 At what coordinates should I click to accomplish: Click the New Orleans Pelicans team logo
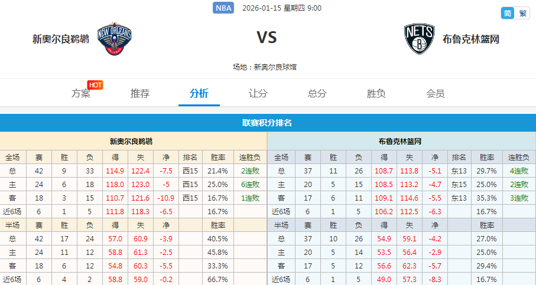[114, 39]
